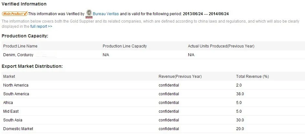Click the Actual Units Produced column header

coord(221,46)
